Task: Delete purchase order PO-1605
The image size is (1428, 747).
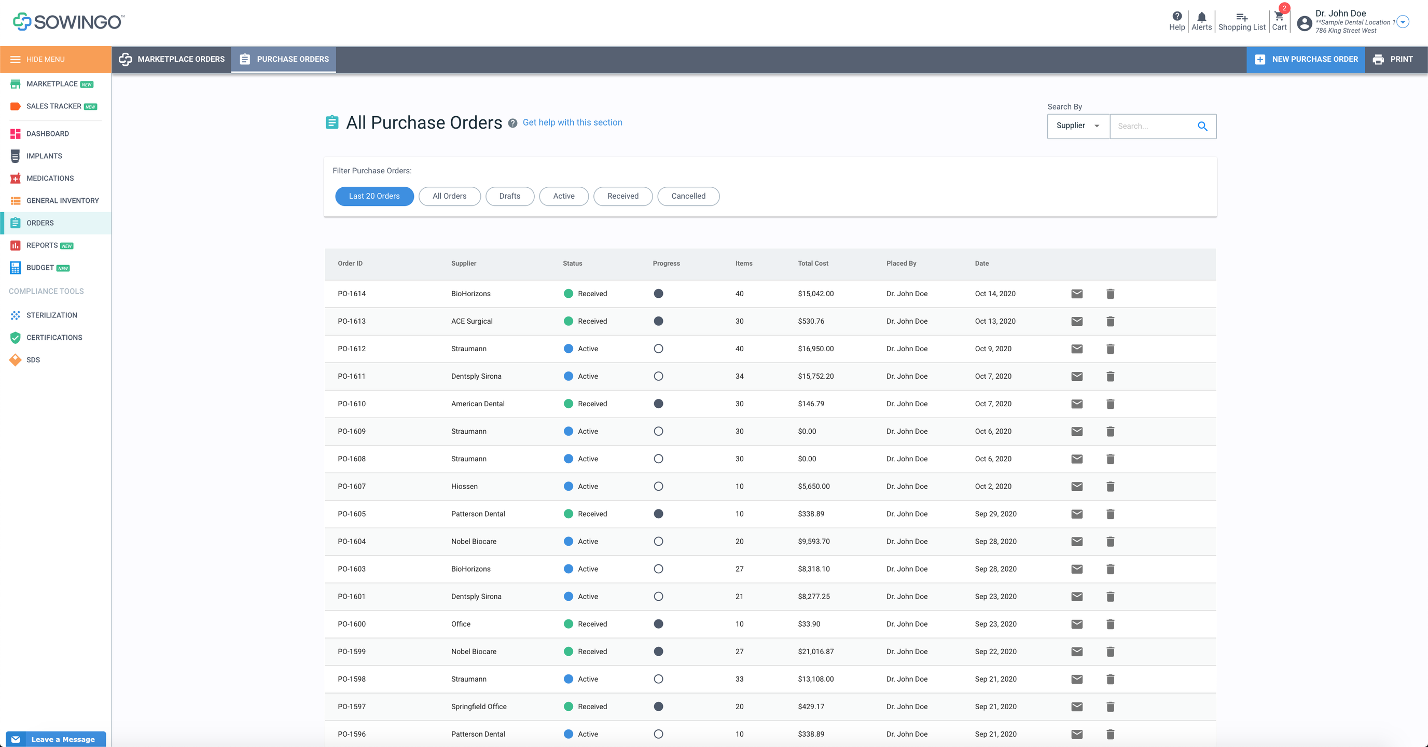Action: (x=1110, y=514)
